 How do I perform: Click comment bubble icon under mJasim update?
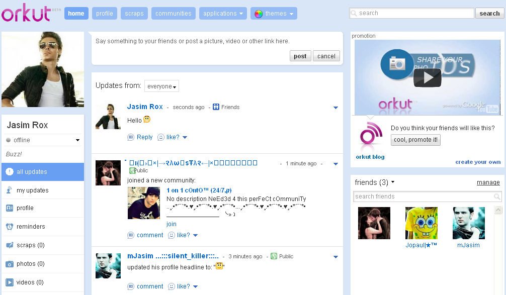tap(131, 286)
